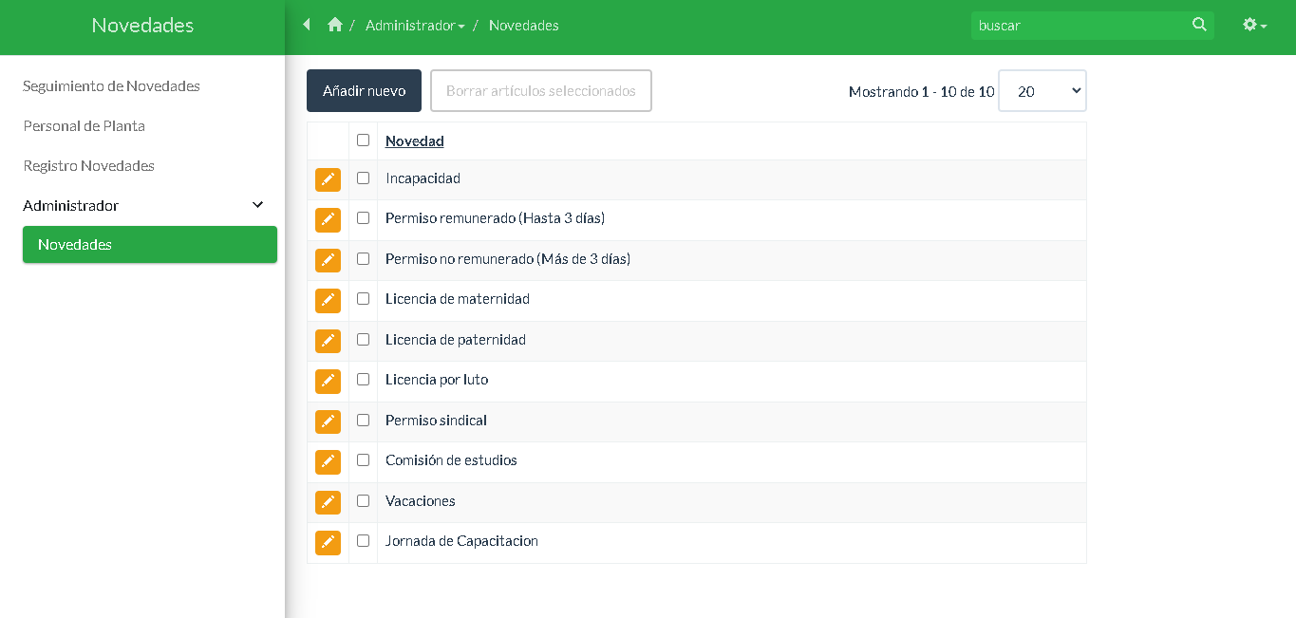Click the search magnifier icon
Screen dimensions: 1296x618
[x=1199, y=25]
